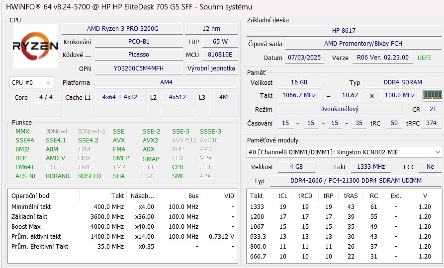
Task: Select the Základní takt row
Action: [123, 216]
